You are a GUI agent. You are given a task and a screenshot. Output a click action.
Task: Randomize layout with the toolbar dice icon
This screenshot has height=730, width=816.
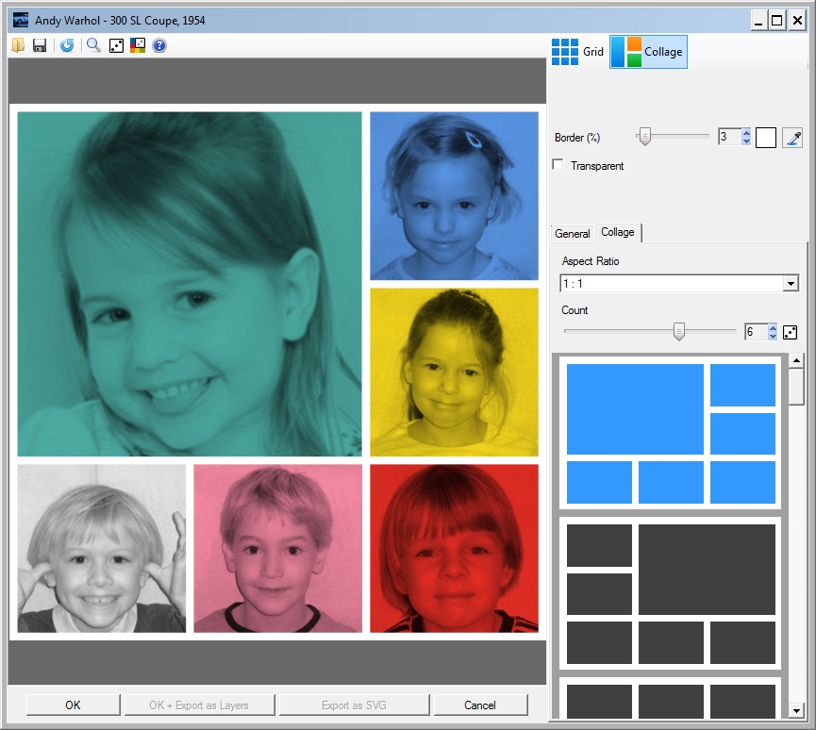pyautogui.click(x=116, y=46)
